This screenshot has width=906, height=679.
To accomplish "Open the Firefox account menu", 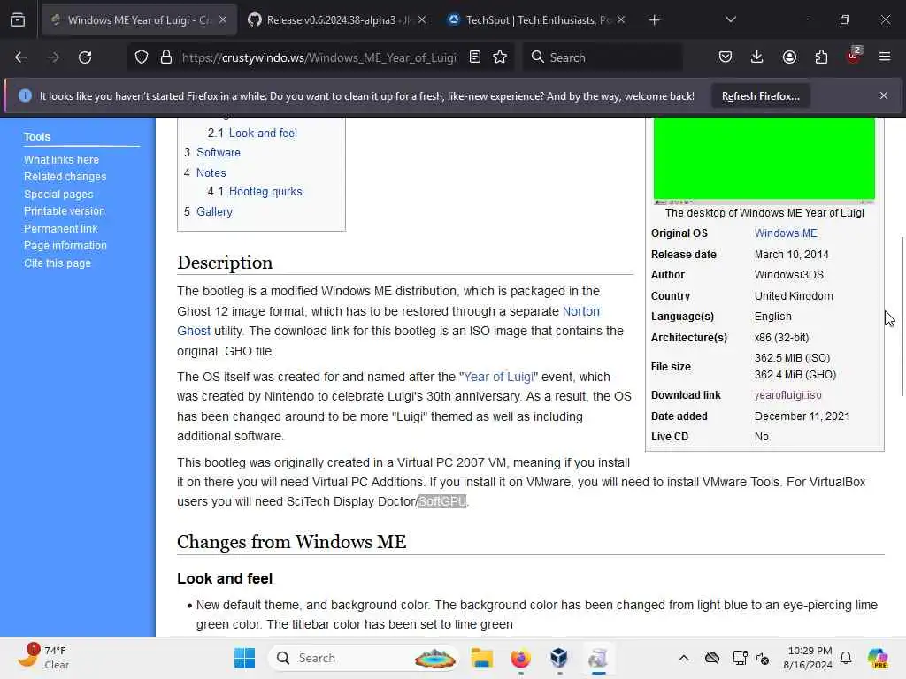I will pos(789,57).
